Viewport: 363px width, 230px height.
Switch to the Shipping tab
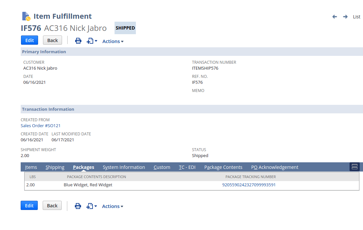55,167
